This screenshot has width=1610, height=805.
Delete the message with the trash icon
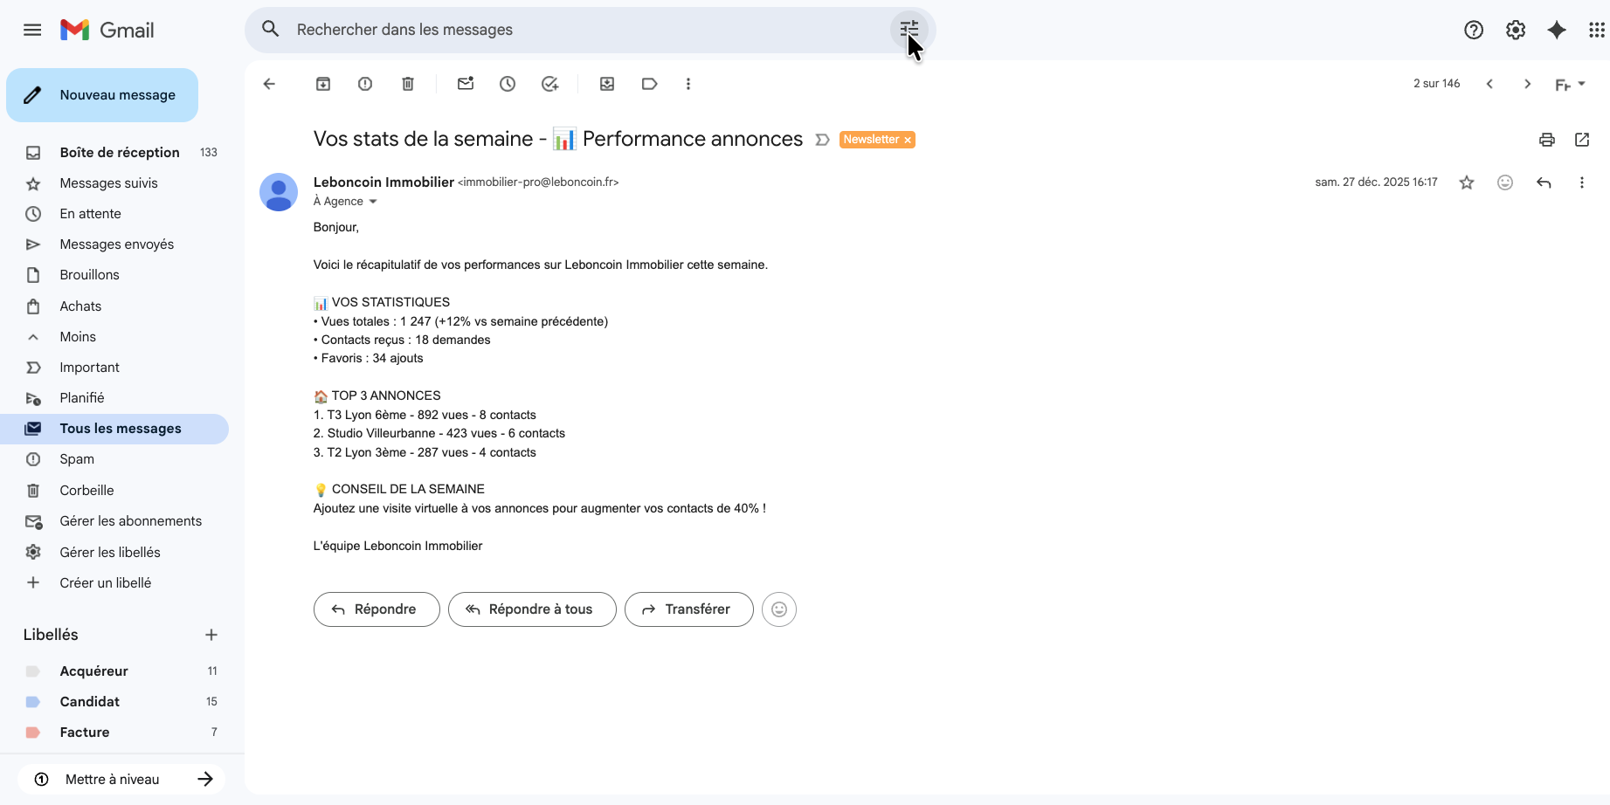(408, 84)
